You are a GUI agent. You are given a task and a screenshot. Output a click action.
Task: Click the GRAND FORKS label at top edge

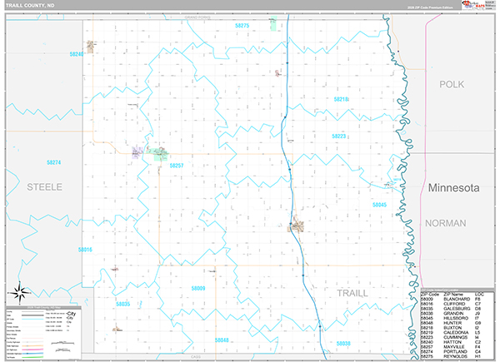pyautogui.click(x=197, y=17)
